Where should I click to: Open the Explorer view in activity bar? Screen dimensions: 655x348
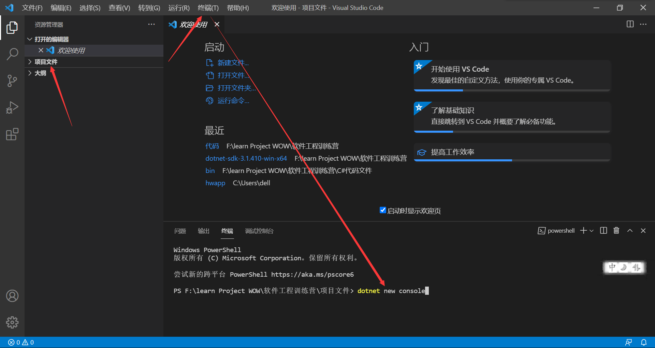12,28
